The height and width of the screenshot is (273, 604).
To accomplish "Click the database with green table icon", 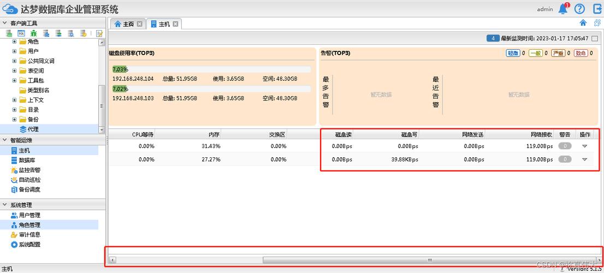I will tap(9, 33).
